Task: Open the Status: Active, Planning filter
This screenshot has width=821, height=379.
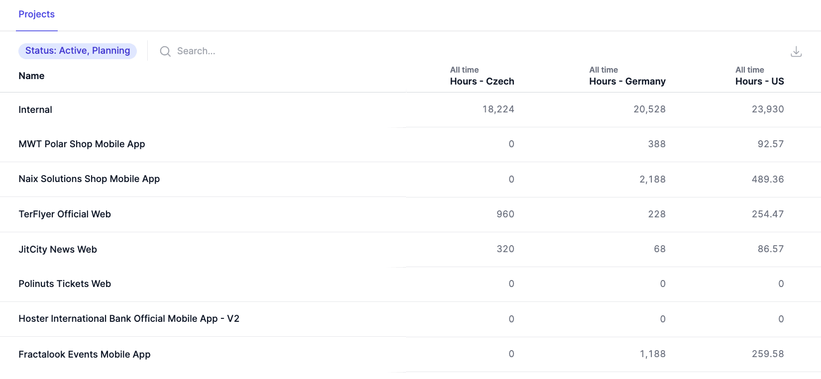Action: pyautogui.click(x=78, y=51)
